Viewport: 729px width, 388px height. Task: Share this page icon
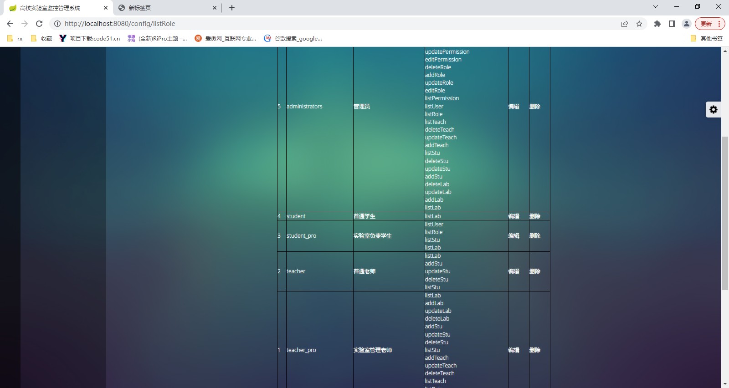625,24
